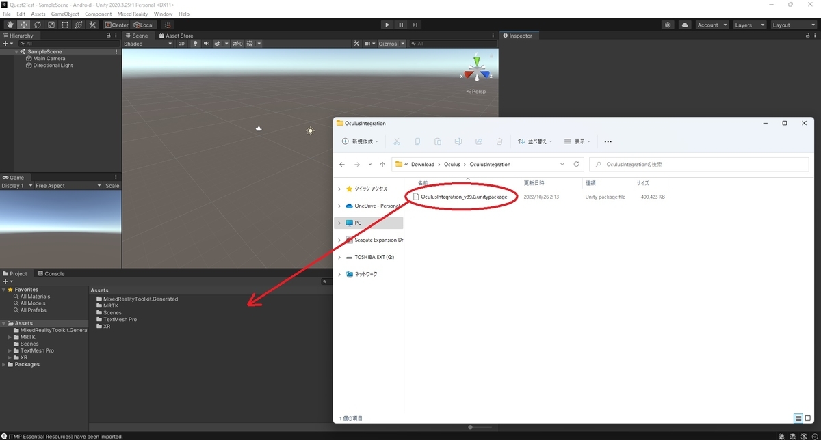Screen dimensions: 821x440
Task: Select the Transform tool in Unity toolbar
Action: point(78,25)
